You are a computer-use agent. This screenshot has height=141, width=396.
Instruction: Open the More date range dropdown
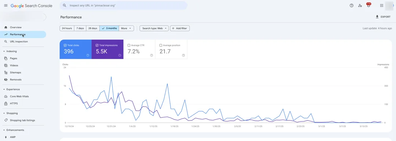pyautogui.click(x=126, y=28)
